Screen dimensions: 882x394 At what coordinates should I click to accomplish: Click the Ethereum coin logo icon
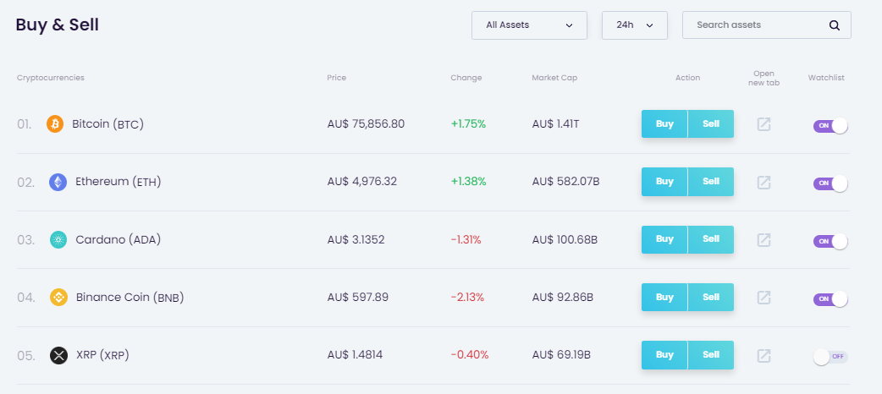click(x=58, y=182)
